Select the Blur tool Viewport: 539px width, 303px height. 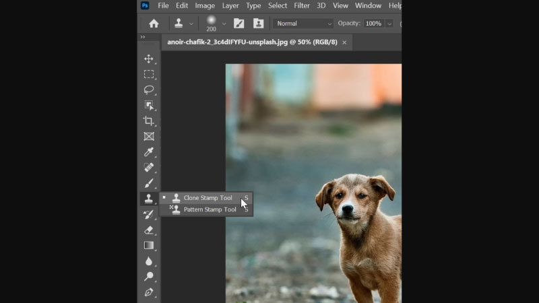pos(149,261)
